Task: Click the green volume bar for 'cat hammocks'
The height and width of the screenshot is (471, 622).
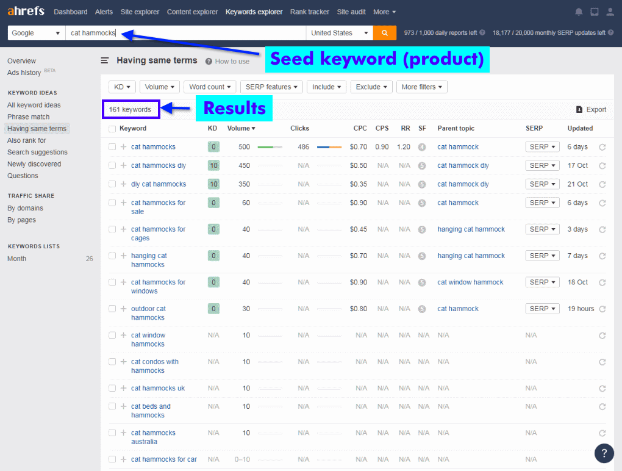Action: [x=270, y=147]
